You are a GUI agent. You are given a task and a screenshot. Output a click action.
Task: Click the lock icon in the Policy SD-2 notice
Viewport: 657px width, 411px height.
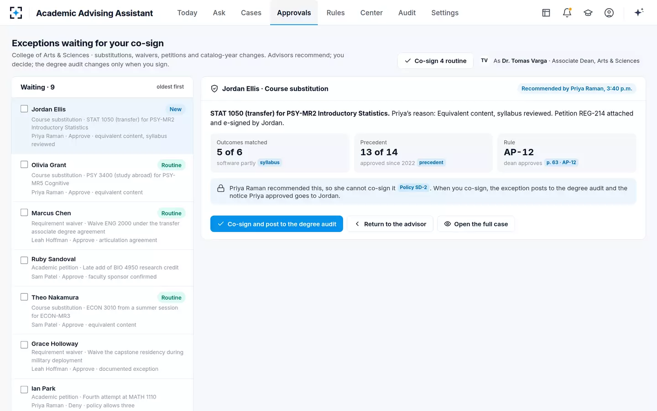pyautogui.click(x=221, y=188)
